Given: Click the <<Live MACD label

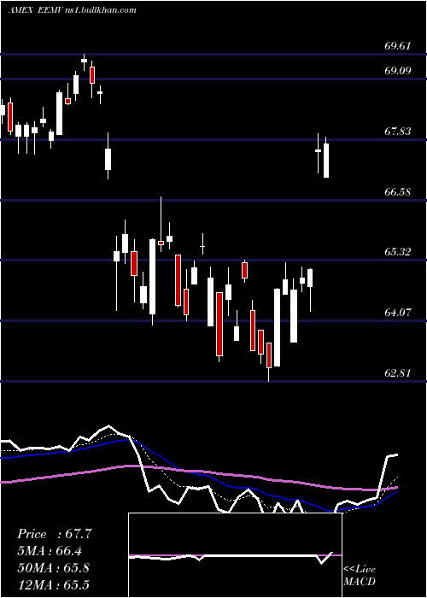Looking at the screenshot, I should click(360, 576).
